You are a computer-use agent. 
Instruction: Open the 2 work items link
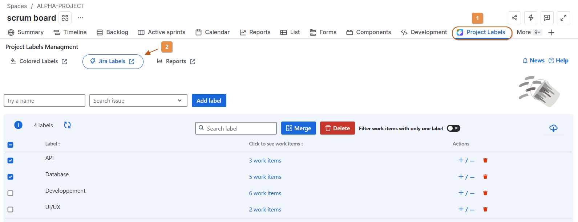265,209
